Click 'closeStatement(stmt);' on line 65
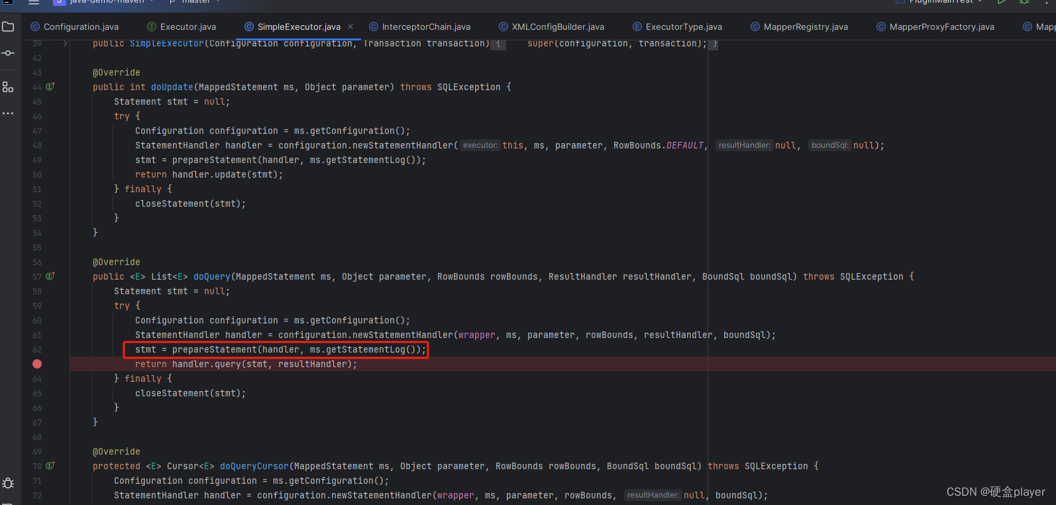The height and width of the screenshot is (505, 1056). [x=191, y=393]
